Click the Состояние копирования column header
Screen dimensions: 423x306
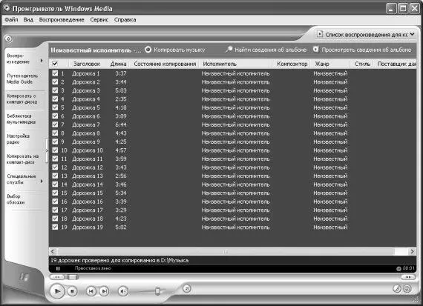pos(165,64)
